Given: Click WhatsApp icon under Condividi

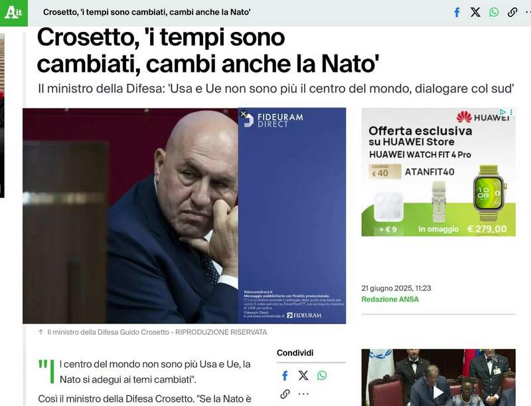Looking at the screenshot, I should pyautogui.click(x=322, y=375).
